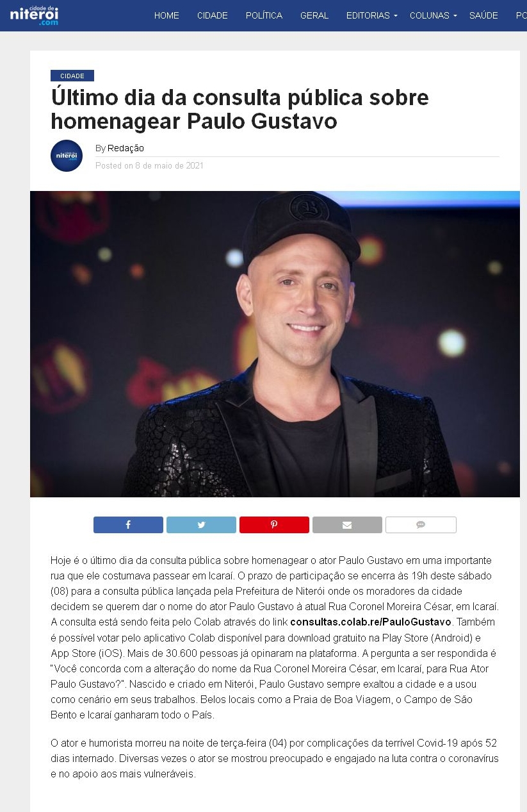Go to the Política section
This screenshot has width=527, height=812.
pos(264,15)
